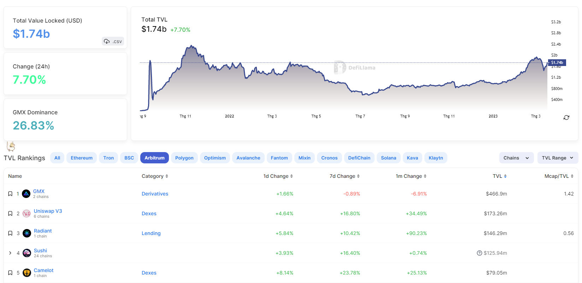Select the All chains filter

click(57, 158)
